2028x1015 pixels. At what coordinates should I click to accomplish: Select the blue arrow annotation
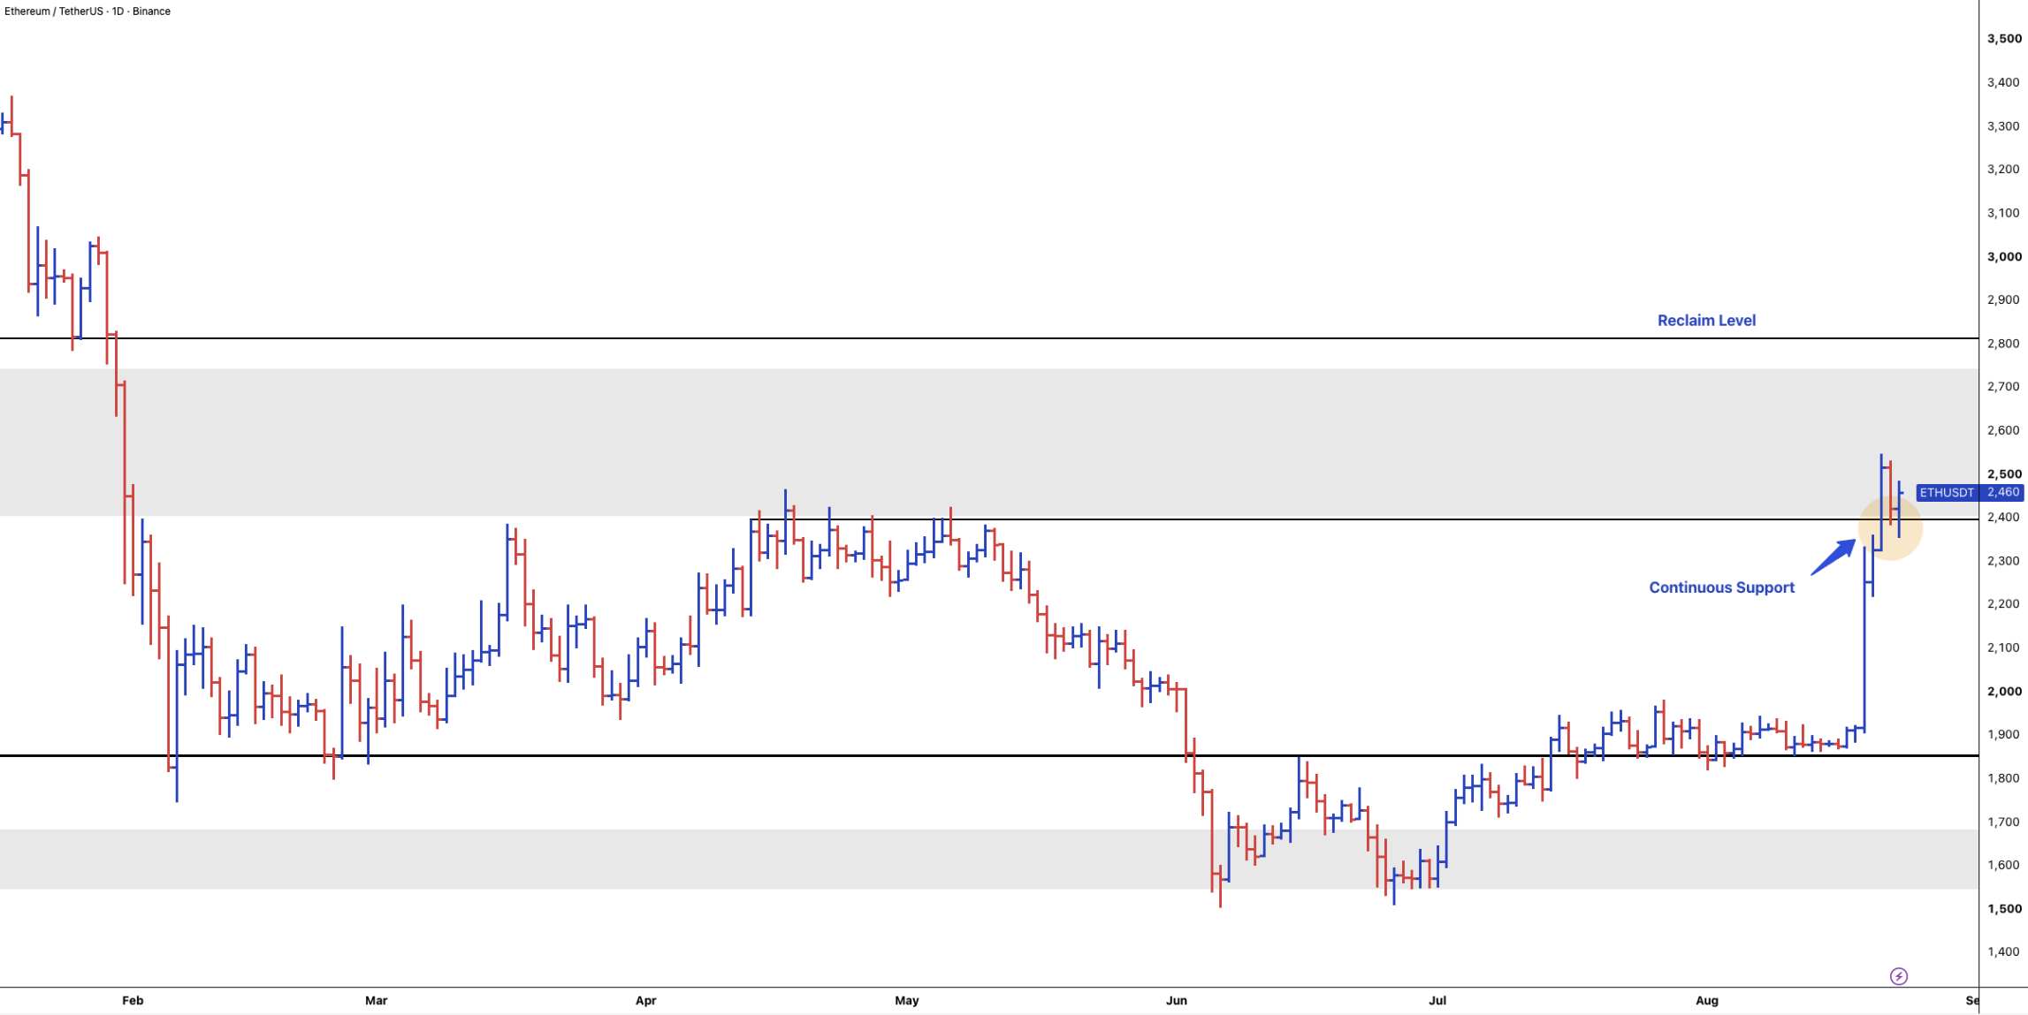click(x=1834, y=557)
